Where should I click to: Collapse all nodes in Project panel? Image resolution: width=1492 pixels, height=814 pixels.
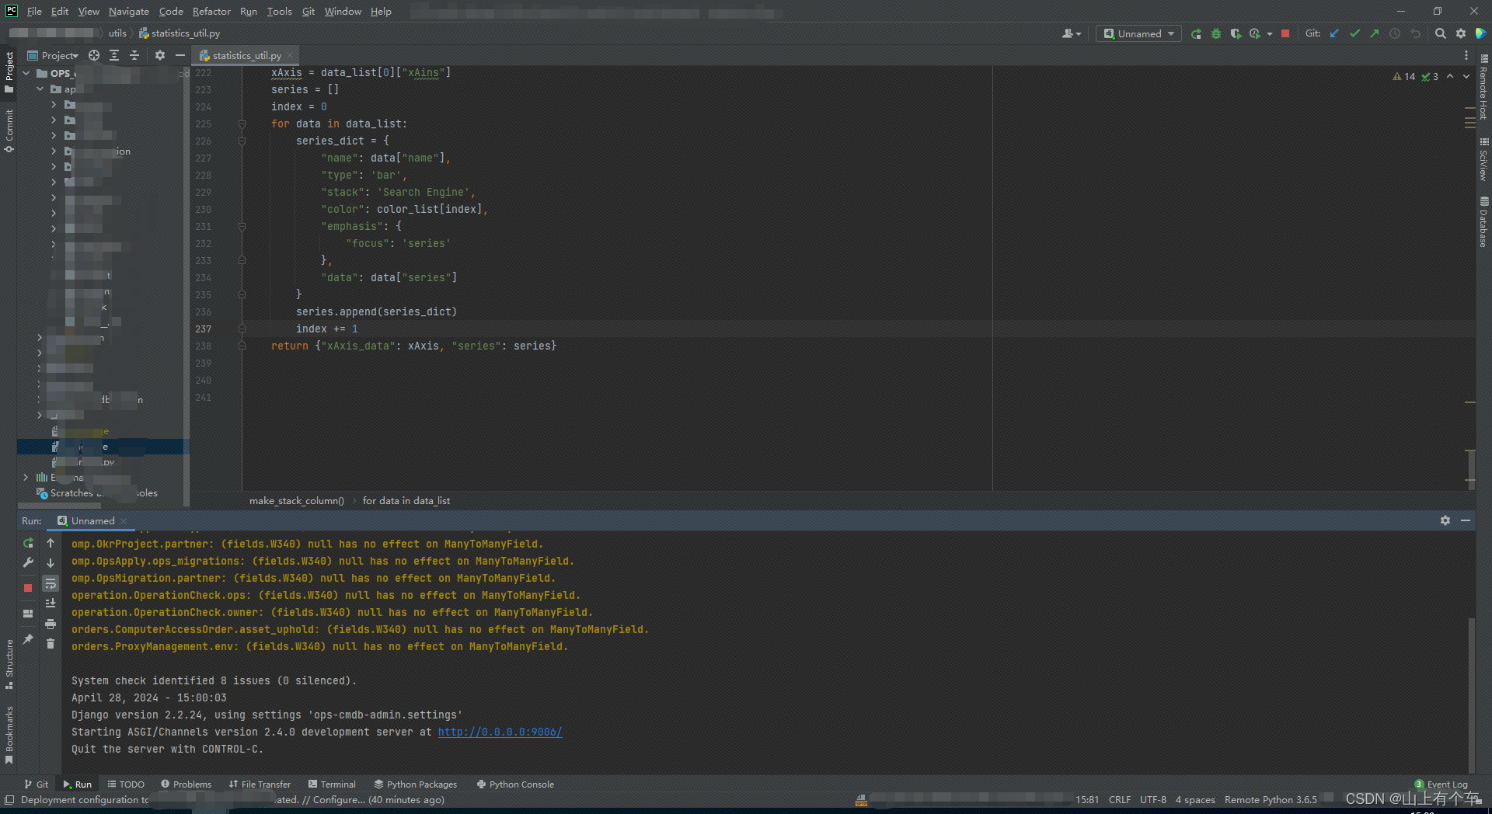134,55
